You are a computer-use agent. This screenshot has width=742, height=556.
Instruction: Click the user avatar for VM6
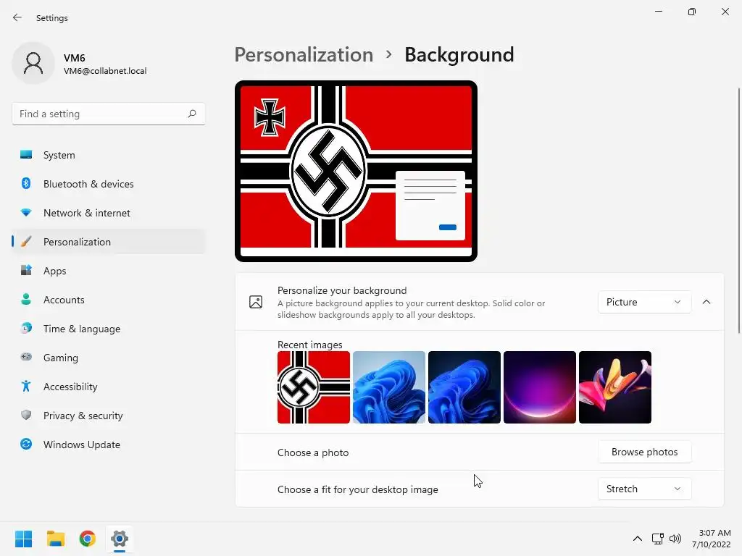click(33, 63)
